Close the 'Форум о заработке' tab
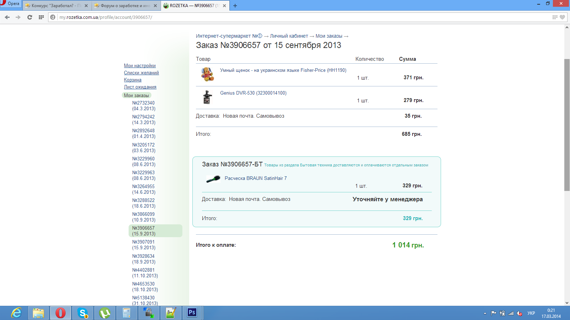The width and height of the screenshot is (570, 320). coord(155,6)
